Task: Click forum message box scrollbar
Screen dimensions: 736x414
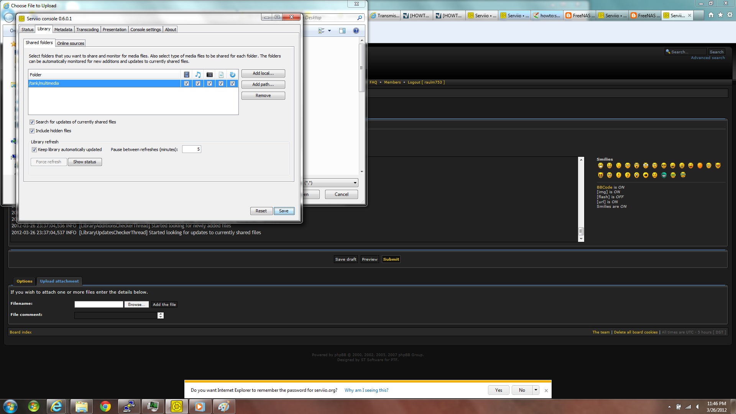Action: coord(581,199)
